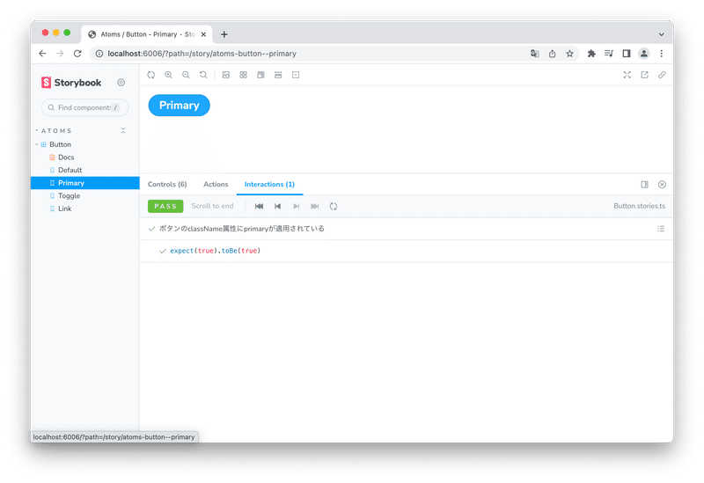Screen dimensions: 704x483
Task: Focus the Find components search field
Action: 84,107
